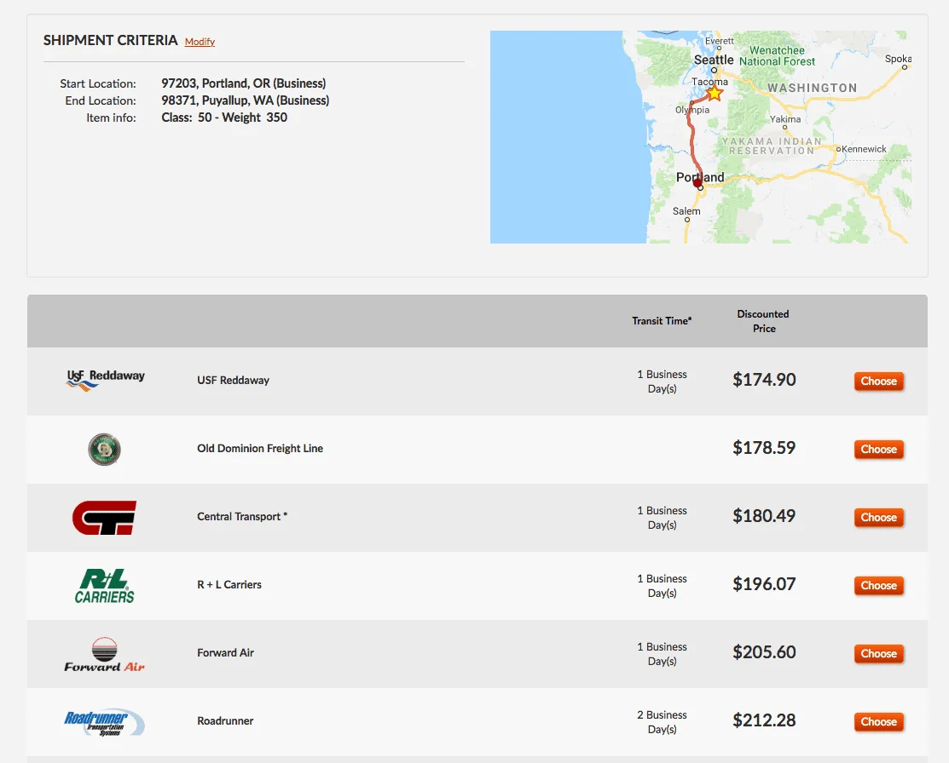The width and height of the screenshot is (949, 763).
Task: Click the Old Dominion Freight Line name
Action: coord(260,449)
